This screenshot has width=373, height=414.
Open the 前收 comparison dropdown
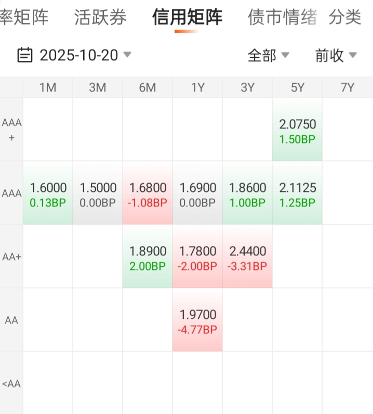336,55
